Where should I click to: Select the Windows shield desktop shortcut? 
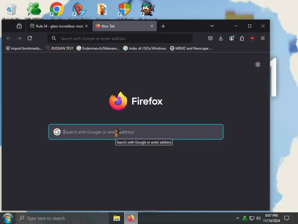pyautogui.click(x=125, y=11)
